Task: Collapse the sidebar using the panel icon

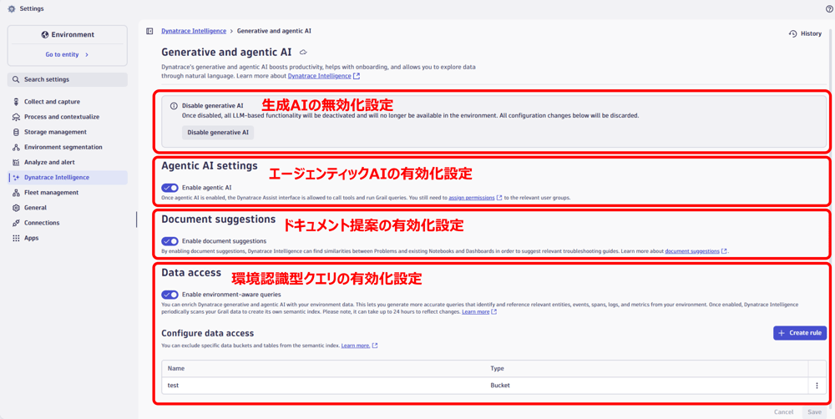Action: click(x=149, y=31)
